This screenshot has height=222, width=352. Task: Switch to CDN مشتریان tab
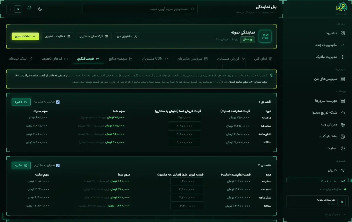[x=155, y=59]
